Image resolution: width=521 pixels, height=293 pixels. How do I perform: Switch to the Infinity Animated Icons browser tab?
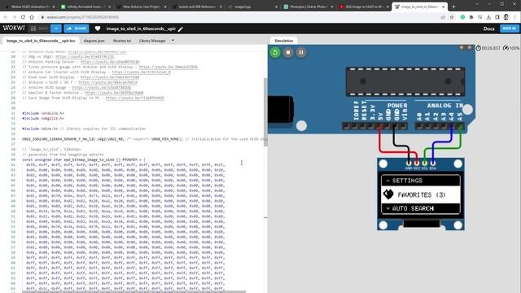pos(85,7)
